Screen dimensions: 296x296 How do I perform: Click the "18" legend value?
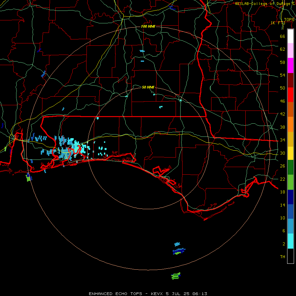pos(283,192)
